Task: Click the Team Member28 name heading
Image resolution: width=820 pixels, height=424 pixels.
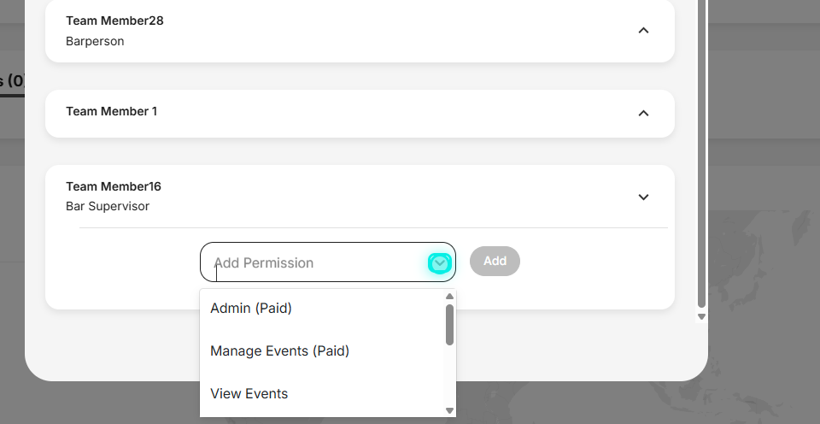Action: point(114,21)
